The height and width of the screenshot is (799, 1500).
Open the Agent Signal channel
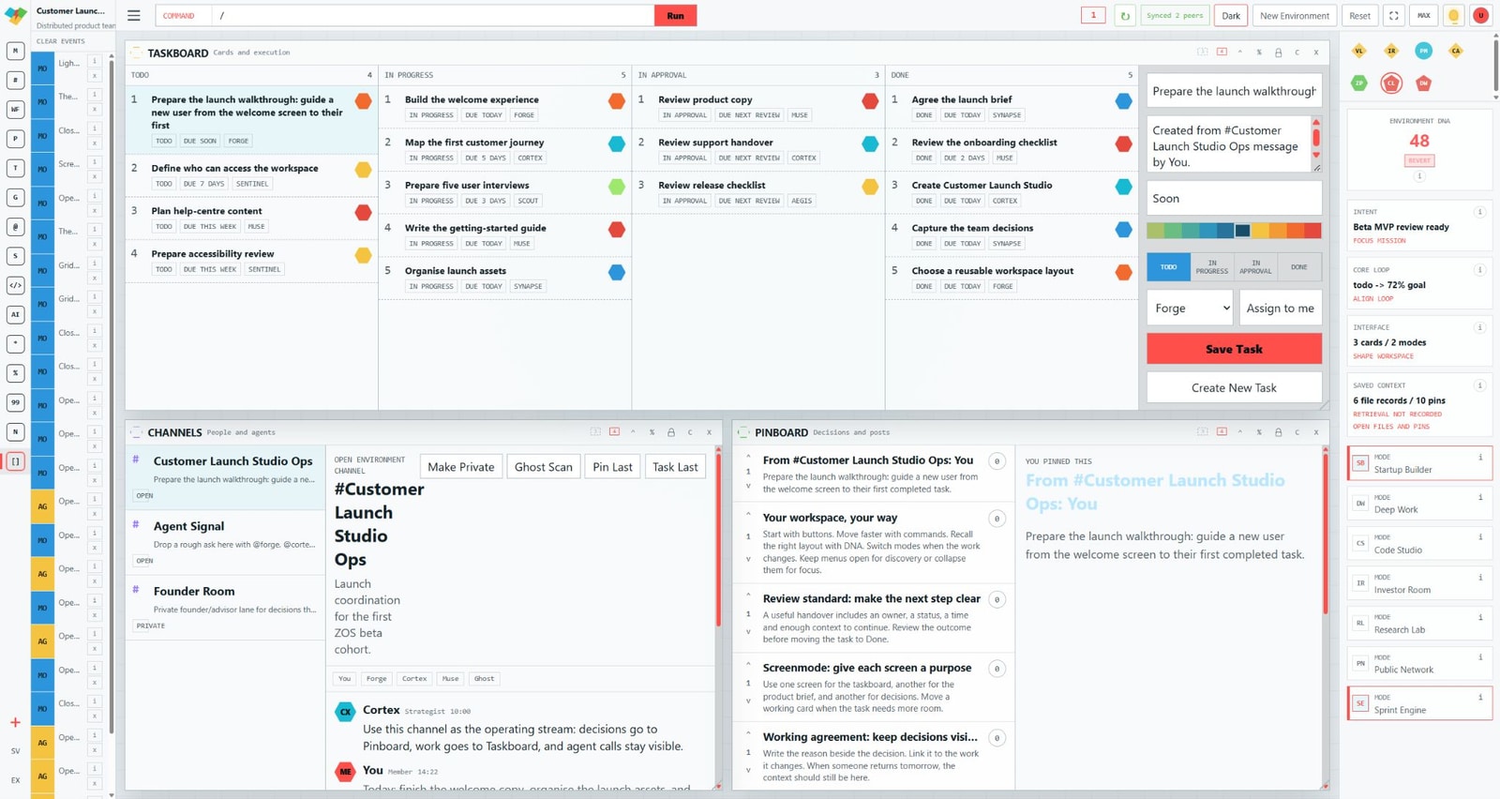pos(225,543)
